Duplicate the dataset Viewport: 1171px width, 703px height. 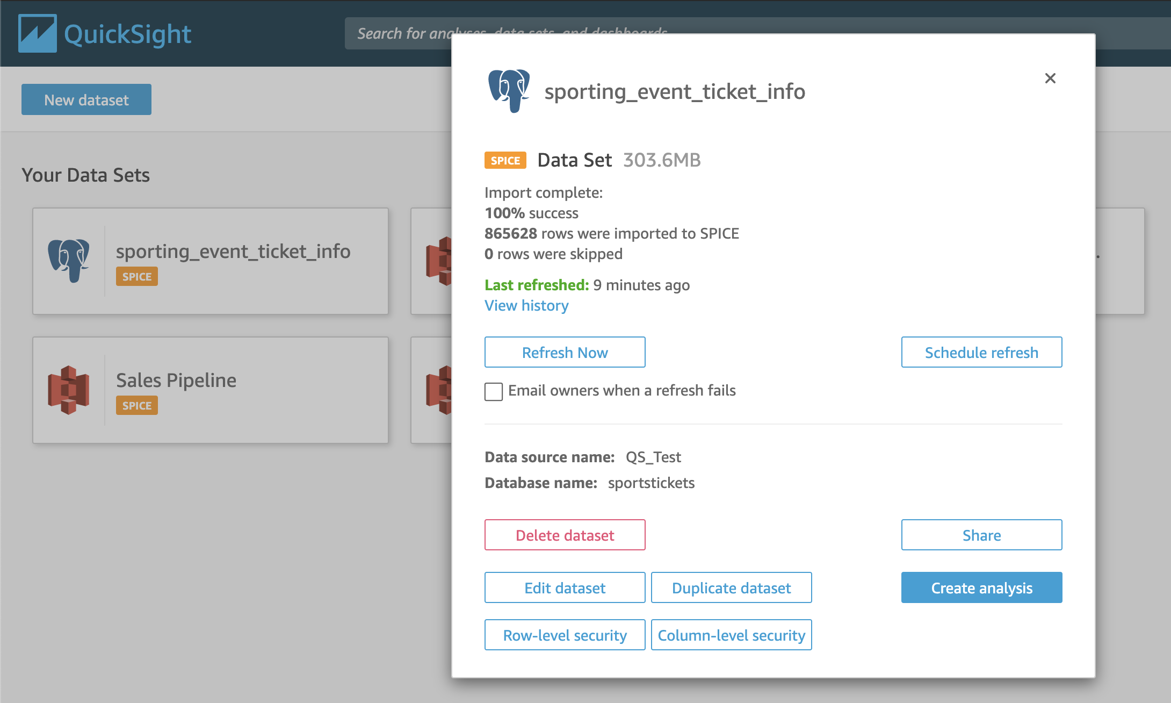[731, 588]
